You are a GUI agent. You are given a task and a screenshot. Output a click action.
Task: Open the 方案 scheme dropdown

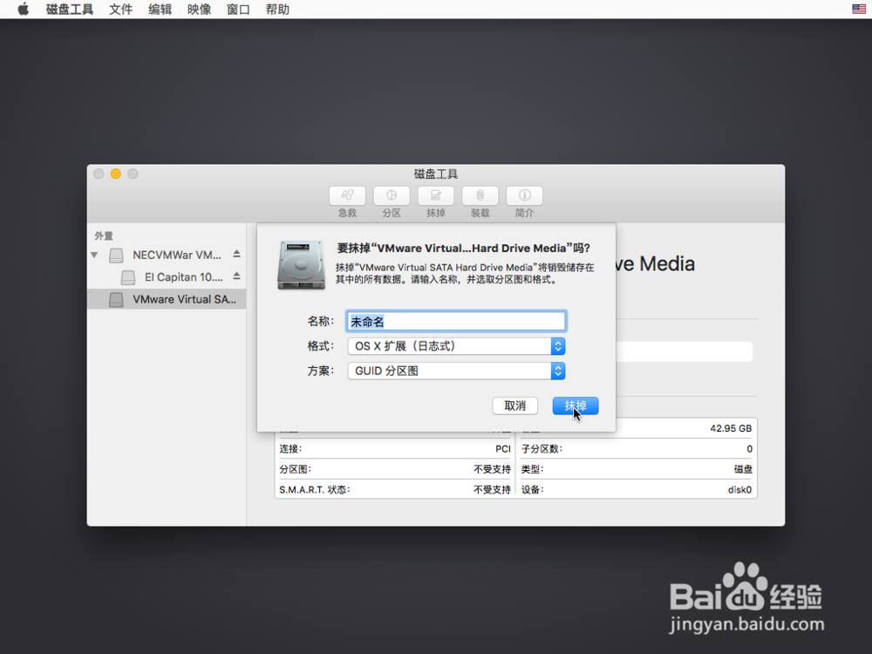click(457, 371)
